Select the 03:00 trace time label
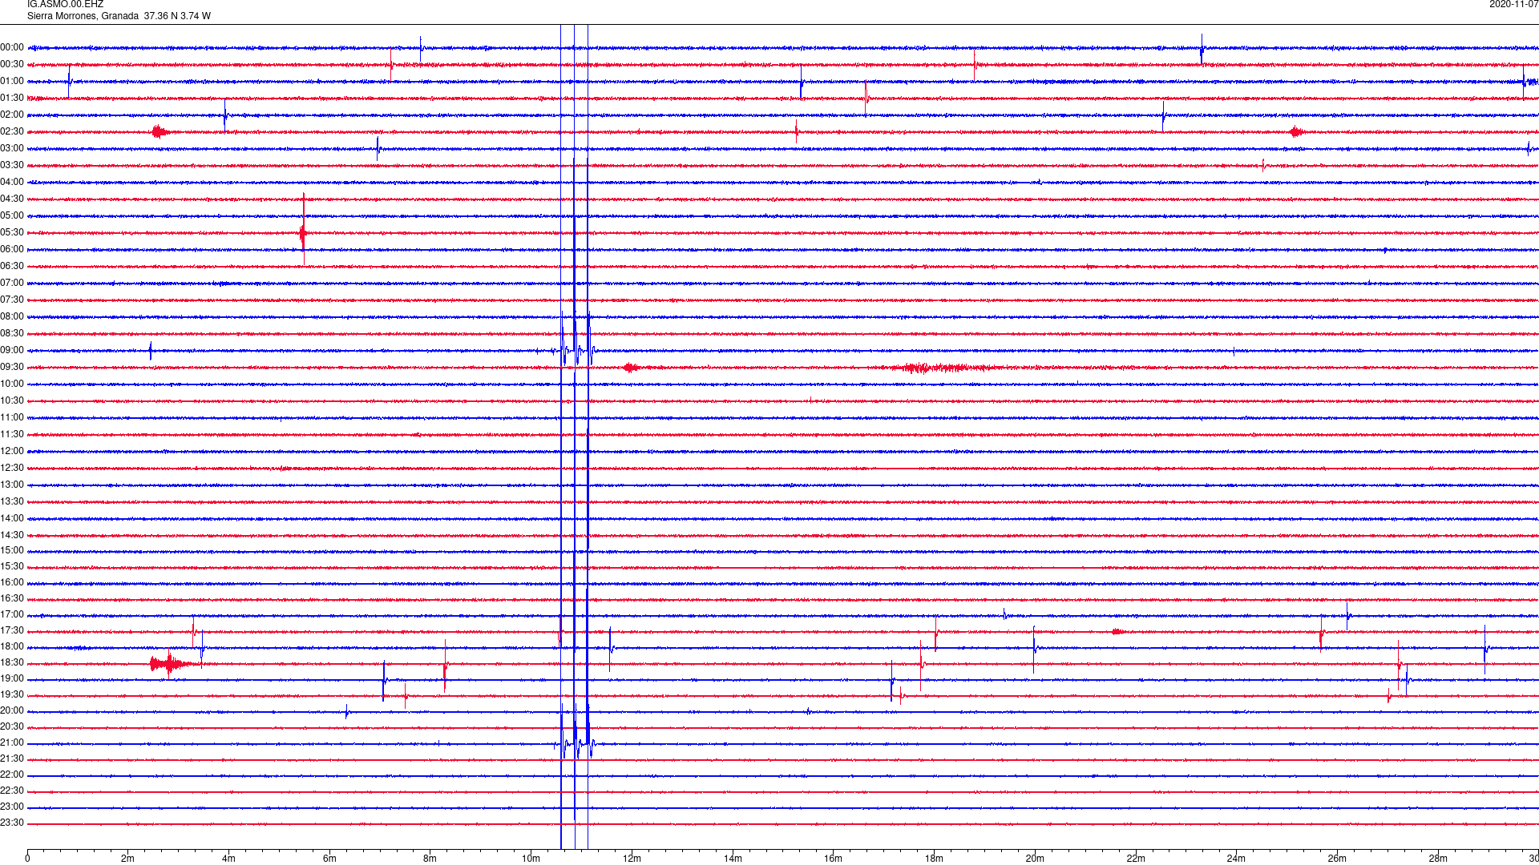The image size is (1539, 865). pyautogui.click(x=12, y=149)
